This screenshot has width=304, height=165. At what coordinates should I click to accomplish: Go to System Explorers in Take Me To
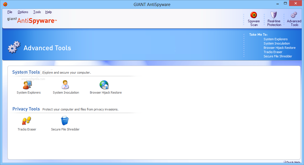(x=276, y=39)
